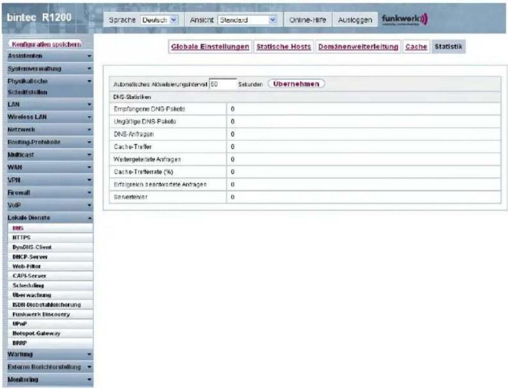Select the Statistik tab
The height and width of the screenshot is (389, 508).
coord(448,47)
